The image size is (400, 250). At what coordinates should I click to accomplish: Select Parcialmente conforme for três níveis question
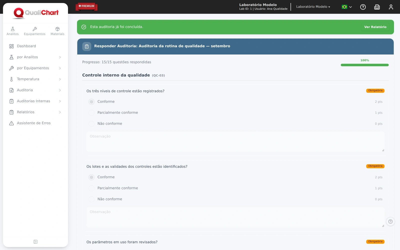(x=91, y=113)
